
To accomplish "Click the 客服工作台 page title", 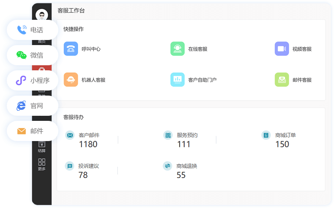I will click(x=71, y=11).
